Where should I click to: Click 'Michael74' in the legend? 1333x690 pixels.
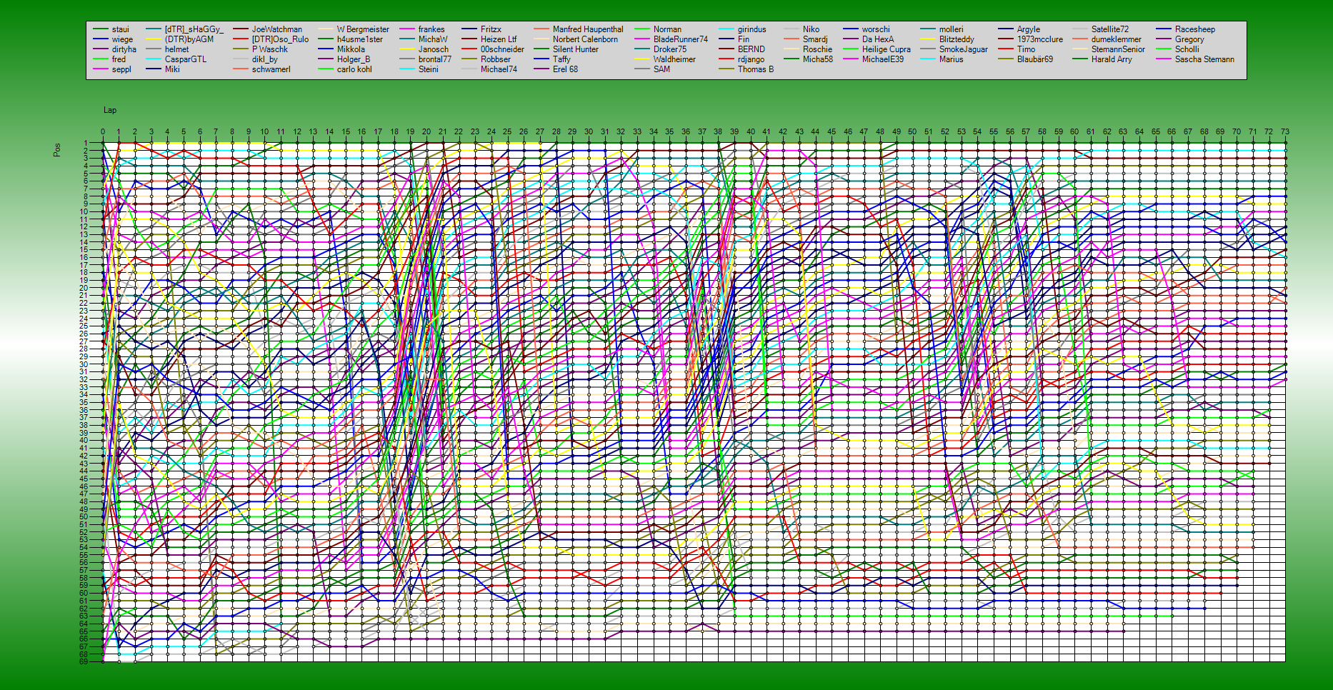[x=499, y=69]
